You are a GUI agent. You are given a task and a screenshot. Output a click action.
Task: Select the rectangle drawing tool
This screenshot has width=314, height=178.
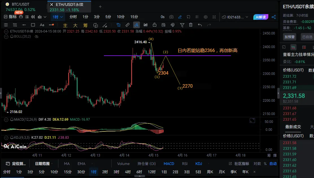coord(33,25)
